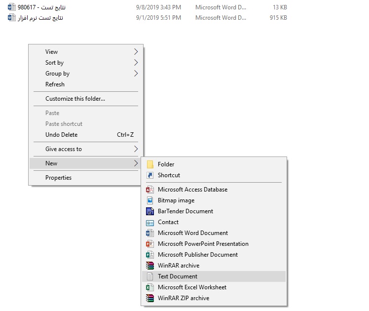Click the Shortcut arrow icon
Image resolution: width=369 pixels, height=311 pixels.
(150, 175)
